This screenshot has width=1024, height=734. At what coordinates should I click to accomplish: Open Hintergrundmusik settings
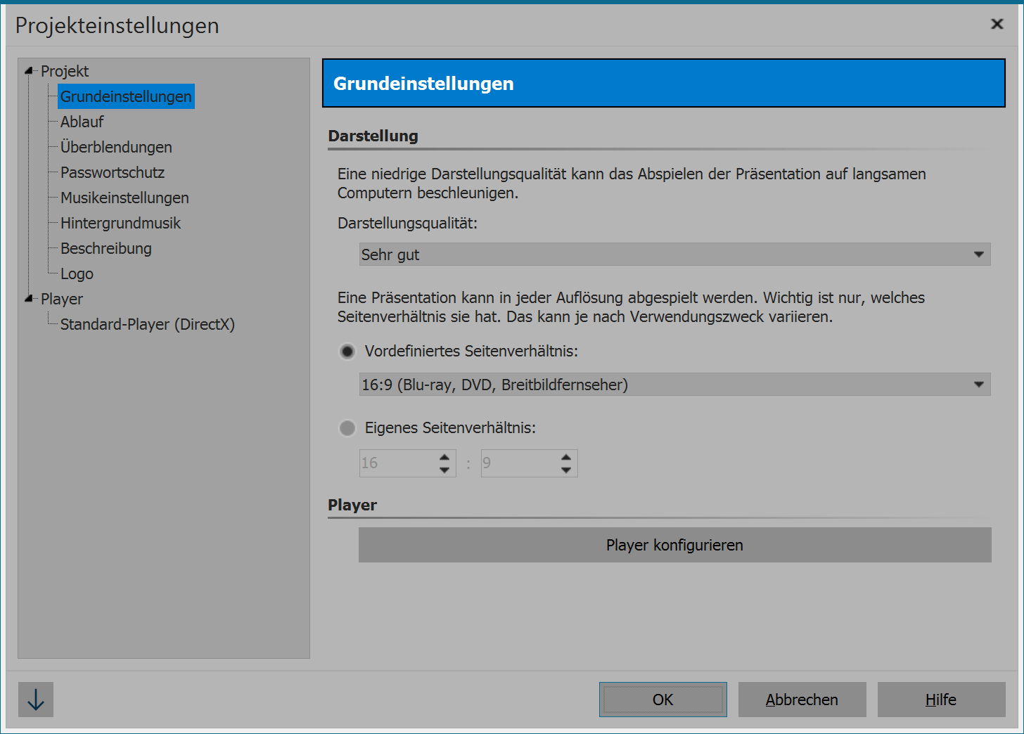click(120, 223)
